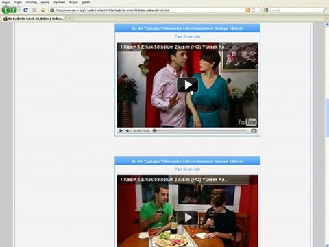The image size is (329, 247).
Task: Open the Yardım menu
Action: click(86, 2)
